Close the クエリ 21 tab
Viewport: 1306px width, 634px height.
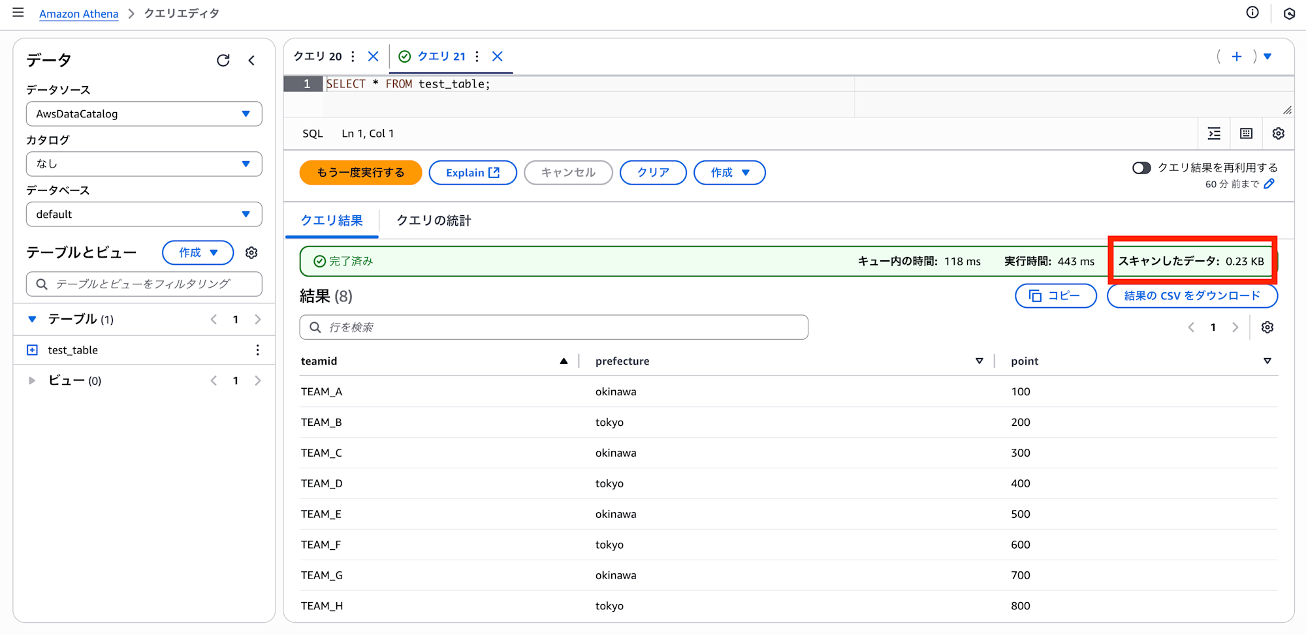point(498,56)
